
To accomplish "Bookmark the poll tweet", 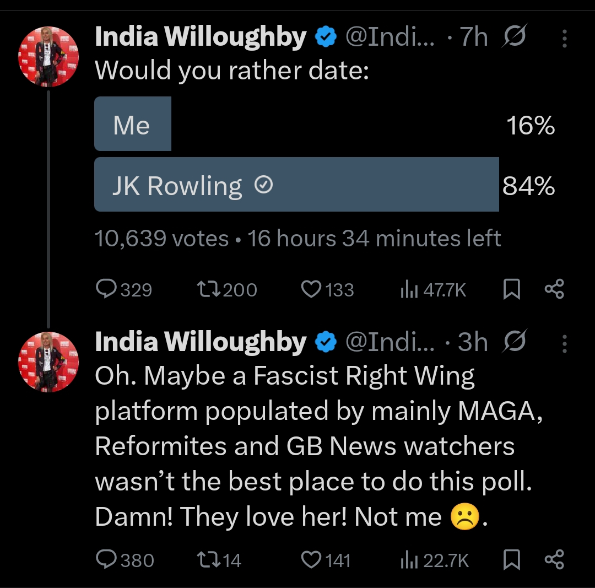I will [512, 289].
